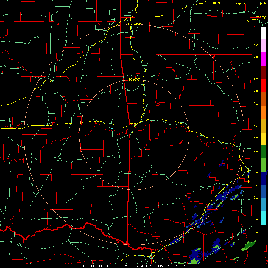Click the large light green echo at the bottom edge
This screenshot has height=268, width=268.
point(194,262)
